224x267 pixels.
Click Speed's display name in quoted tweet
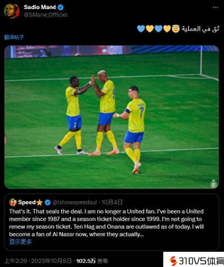point(27,202)
